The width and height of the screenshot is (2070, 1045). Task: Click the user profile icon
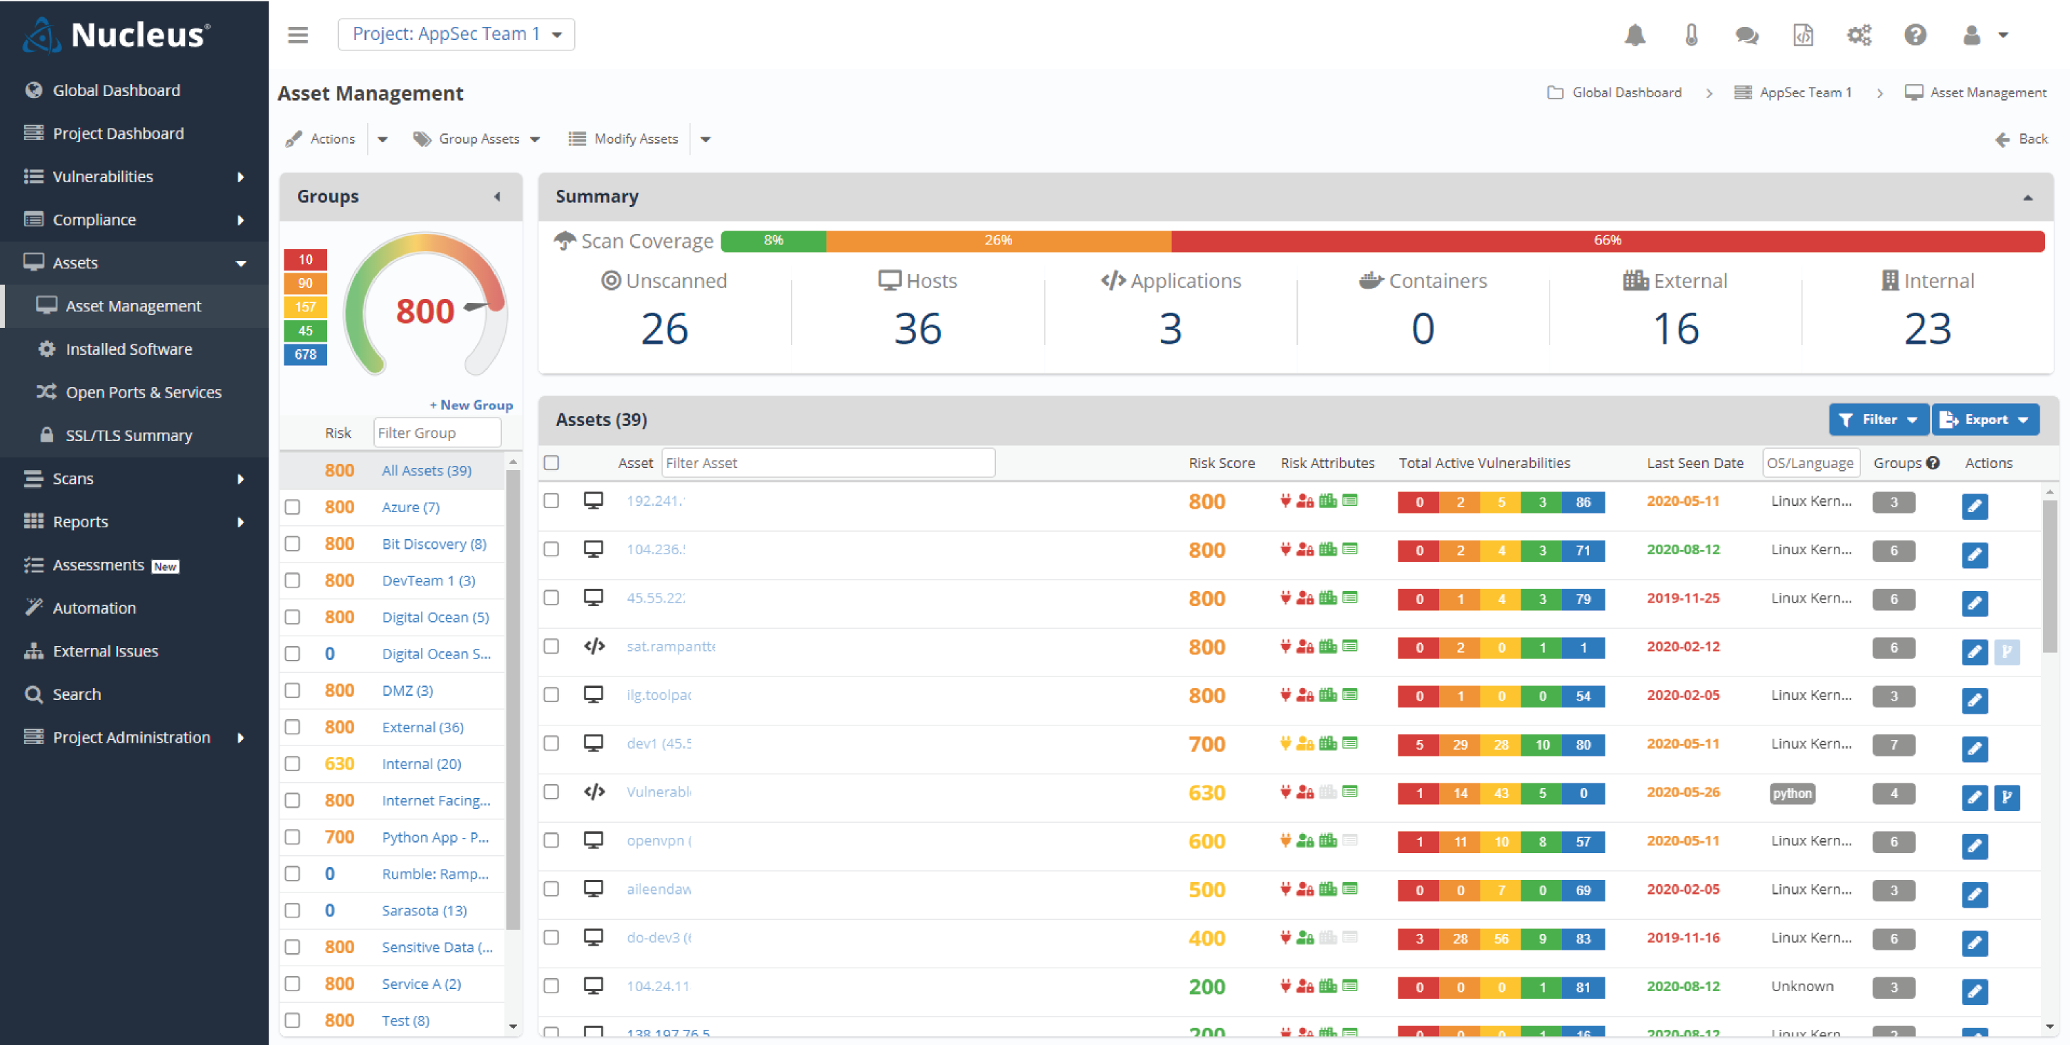tap(1971, 35)
